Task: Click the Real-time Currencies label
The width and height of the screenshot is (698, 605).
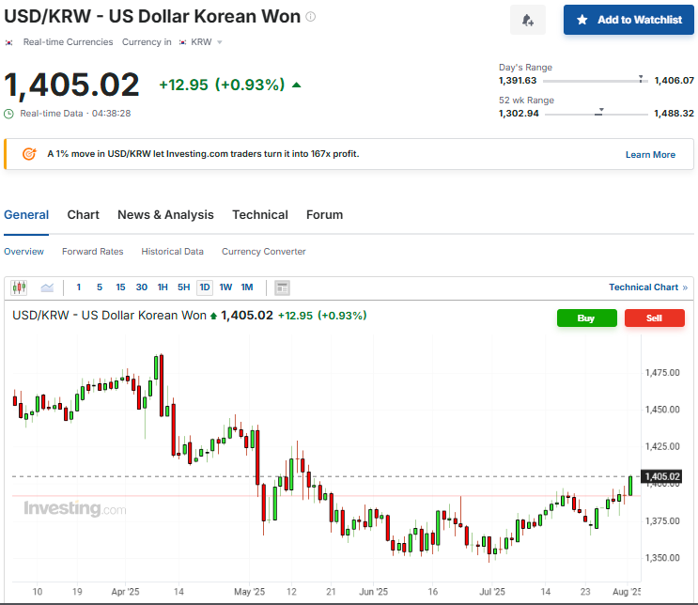Action: pos(68,42)
